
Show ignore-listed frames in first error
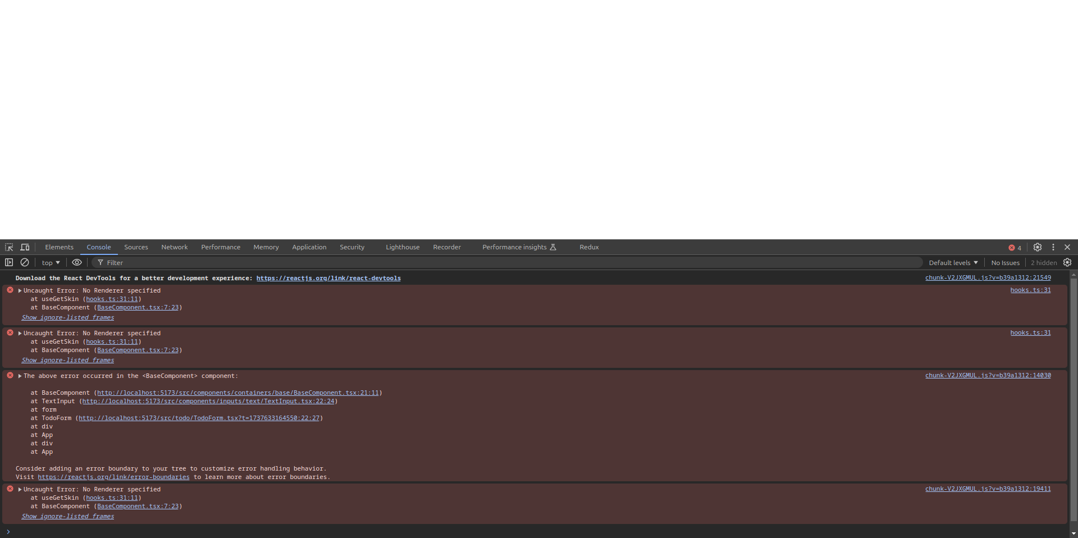[67, 318]
